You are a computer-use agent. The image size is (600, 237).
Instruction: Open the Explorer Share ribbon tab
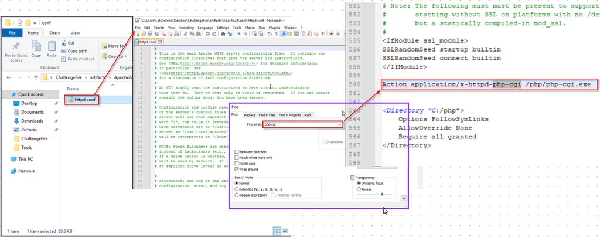pos(54,33)
